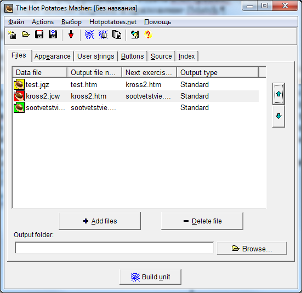302x293 pixels.
Task: Click Standard output type for kross2.jcw
Action: click(x=195, y=96)
